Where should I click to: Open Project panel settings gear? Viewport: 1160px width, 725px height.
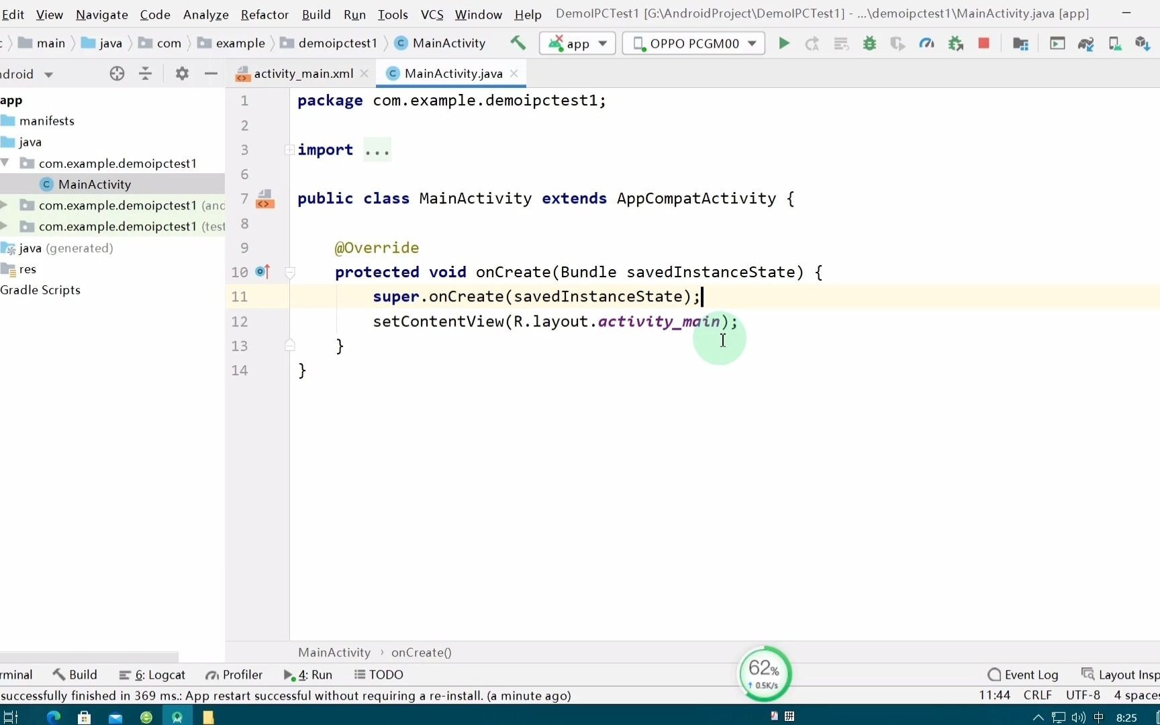click(x=181, y=74)
